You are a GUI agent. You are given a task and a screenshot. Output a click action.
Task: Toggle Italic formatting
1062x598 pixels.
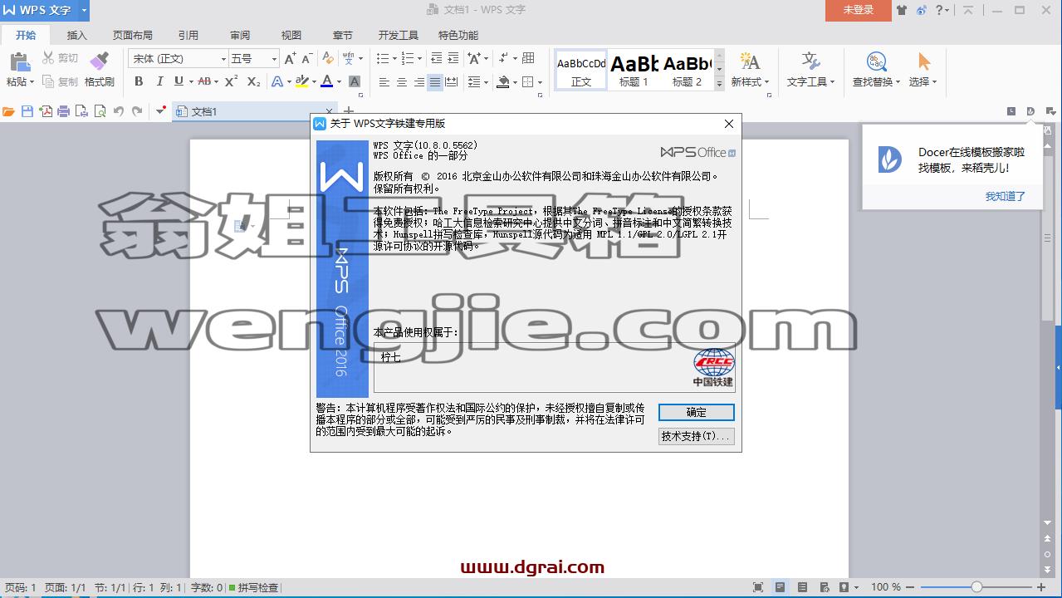(159, 81)
